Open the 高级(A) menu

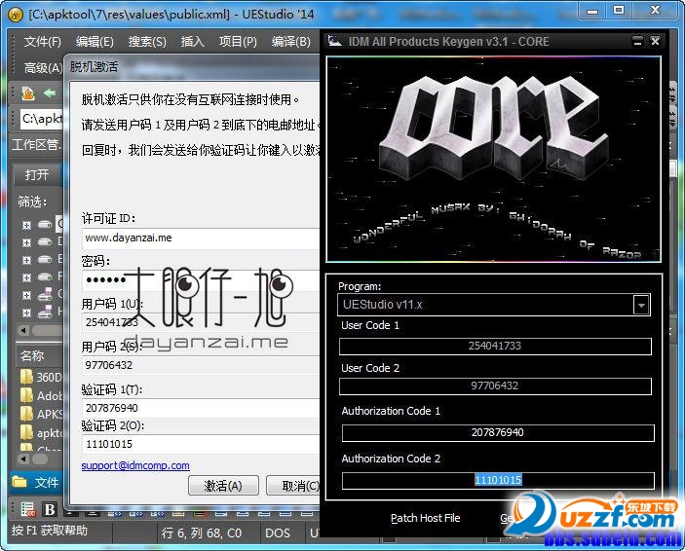click(x=43, y=68)
